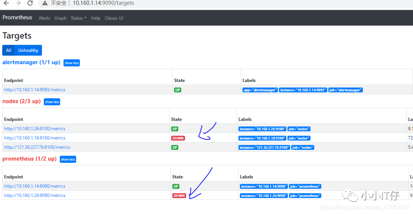Click DOWN badge for 10.160.1.26:9090

179,196
